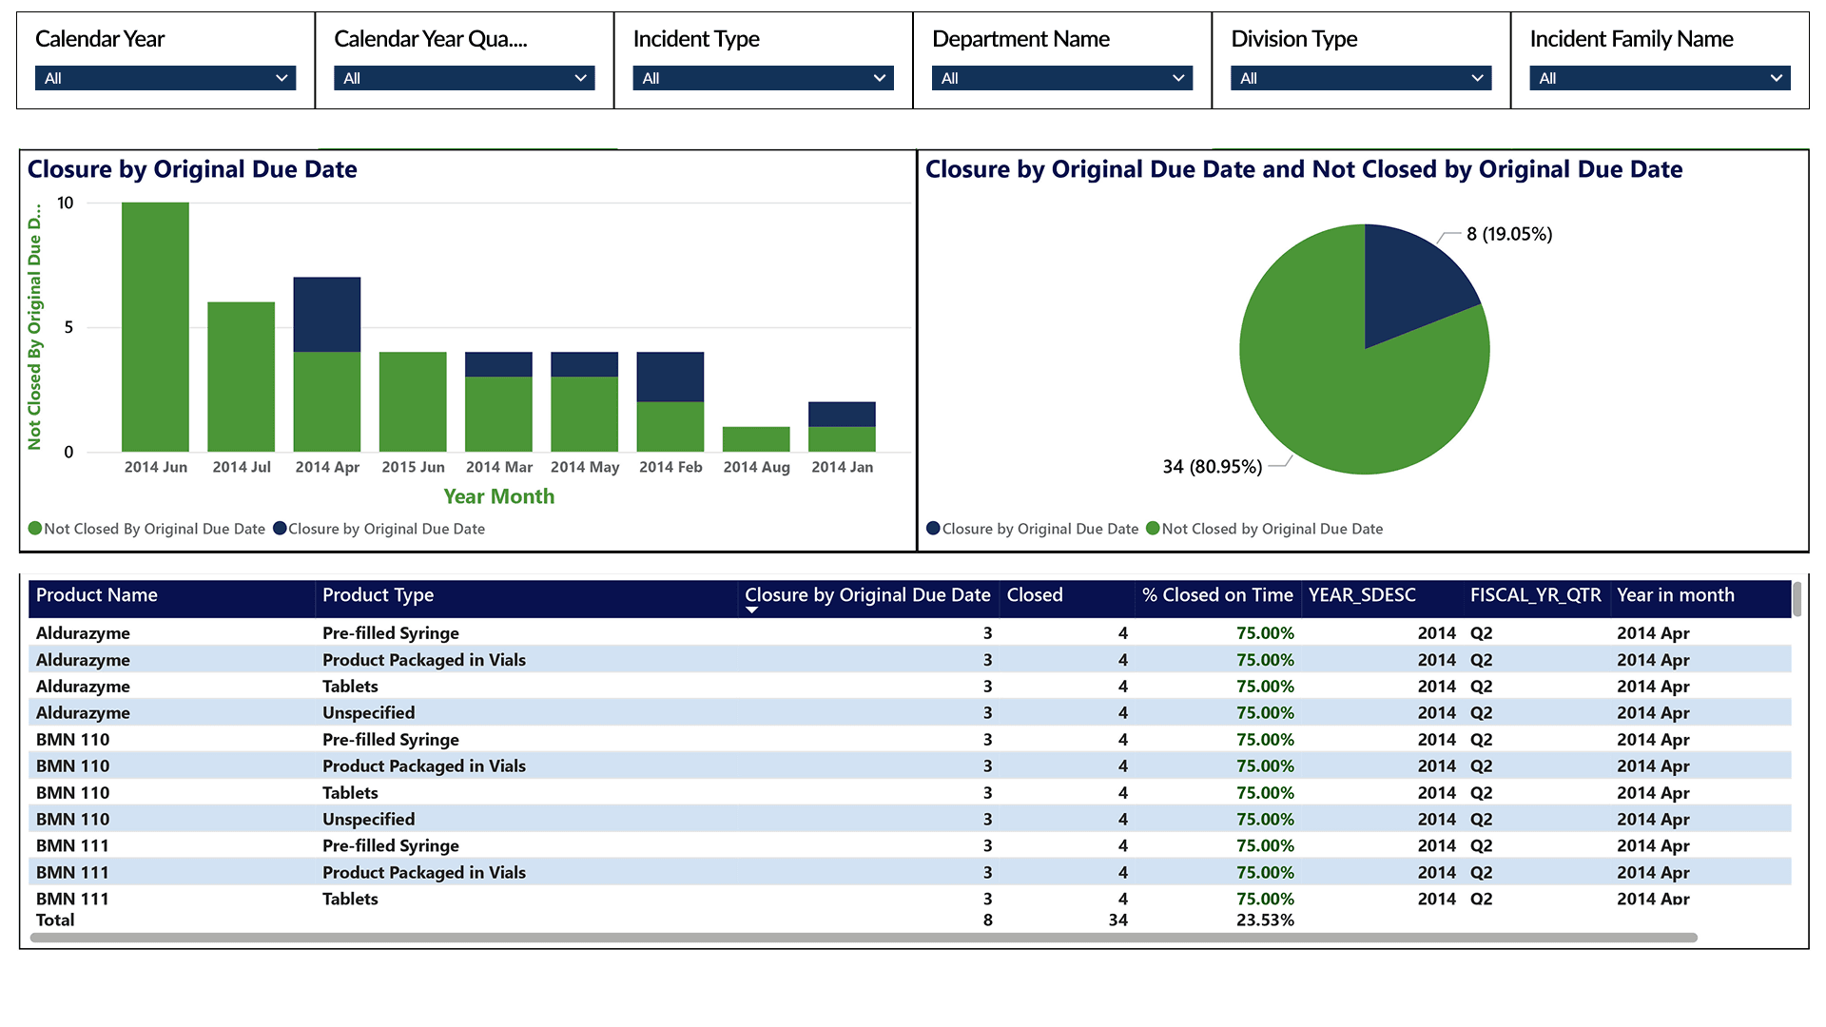Select the navy segment of 2014 Apr bar
This screenshot has width=1826, height=1027.
click(326, 314)
